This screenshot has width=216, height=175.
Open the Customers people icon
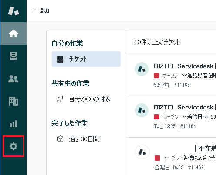pos(13,79)
